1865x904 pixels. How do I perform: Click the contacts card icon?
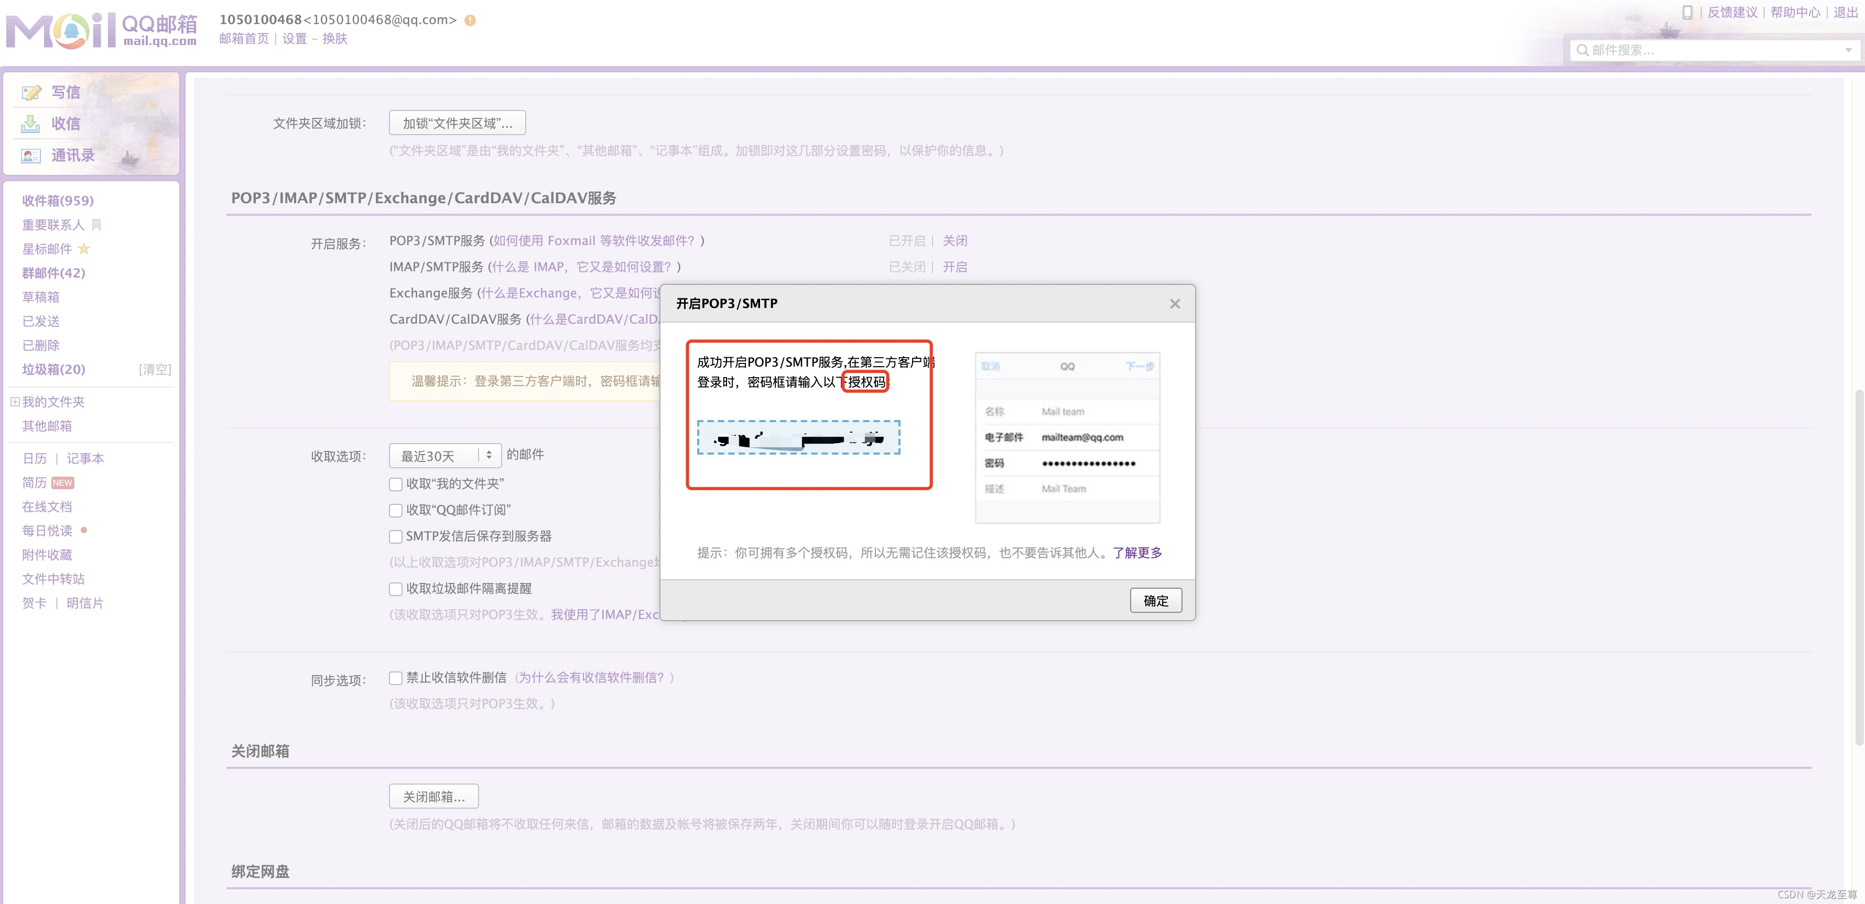click(x=30, y=156)
